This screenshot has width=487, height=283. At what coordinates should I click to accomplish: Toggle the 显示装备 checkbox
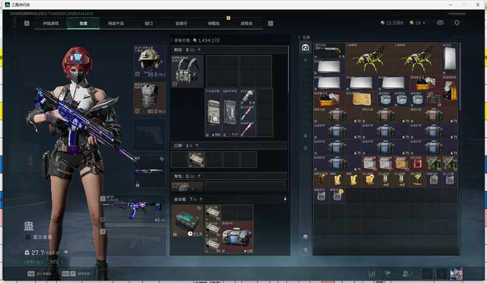(27, 237)
